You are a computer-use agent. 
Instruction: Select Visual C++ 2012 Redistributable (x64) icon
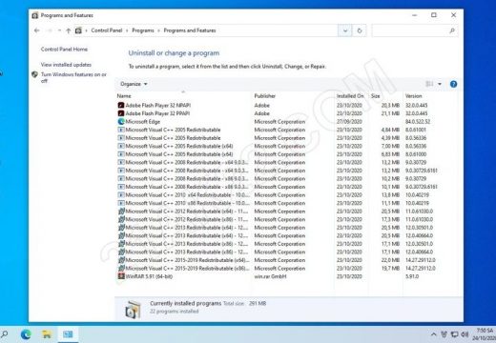pyautogui.click(x=121, y=212)
